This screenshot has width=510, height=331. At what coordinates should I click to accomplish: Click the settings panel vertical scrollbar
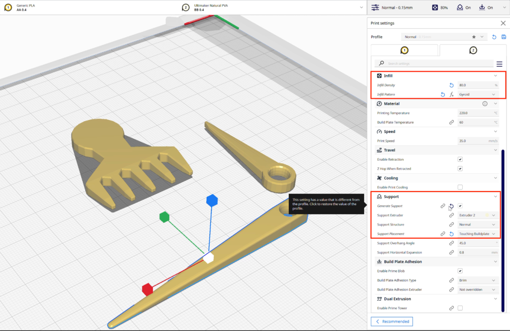click(503, 230)
